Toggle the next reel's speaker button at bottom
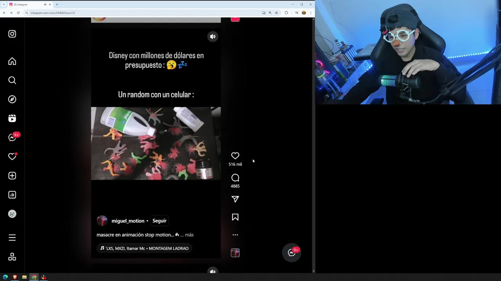Screen dimensions: 501x281 [x=213, y=271]
